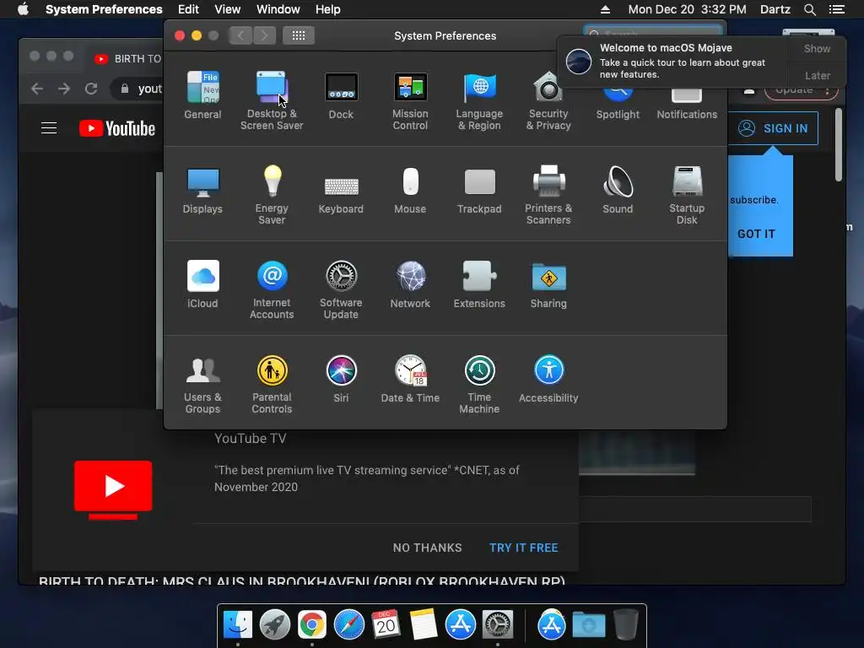Click the Chrome page vertical scrollbar
864x648 pixels.
click(839, 144)
